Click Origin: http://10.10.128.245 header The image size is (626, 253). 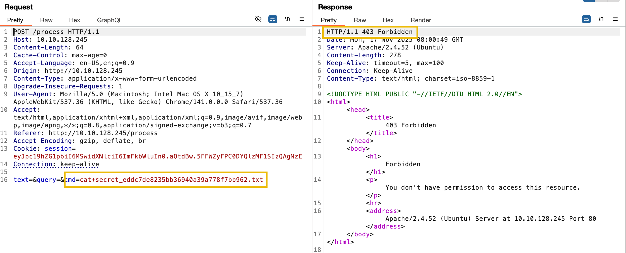point(68,71)
